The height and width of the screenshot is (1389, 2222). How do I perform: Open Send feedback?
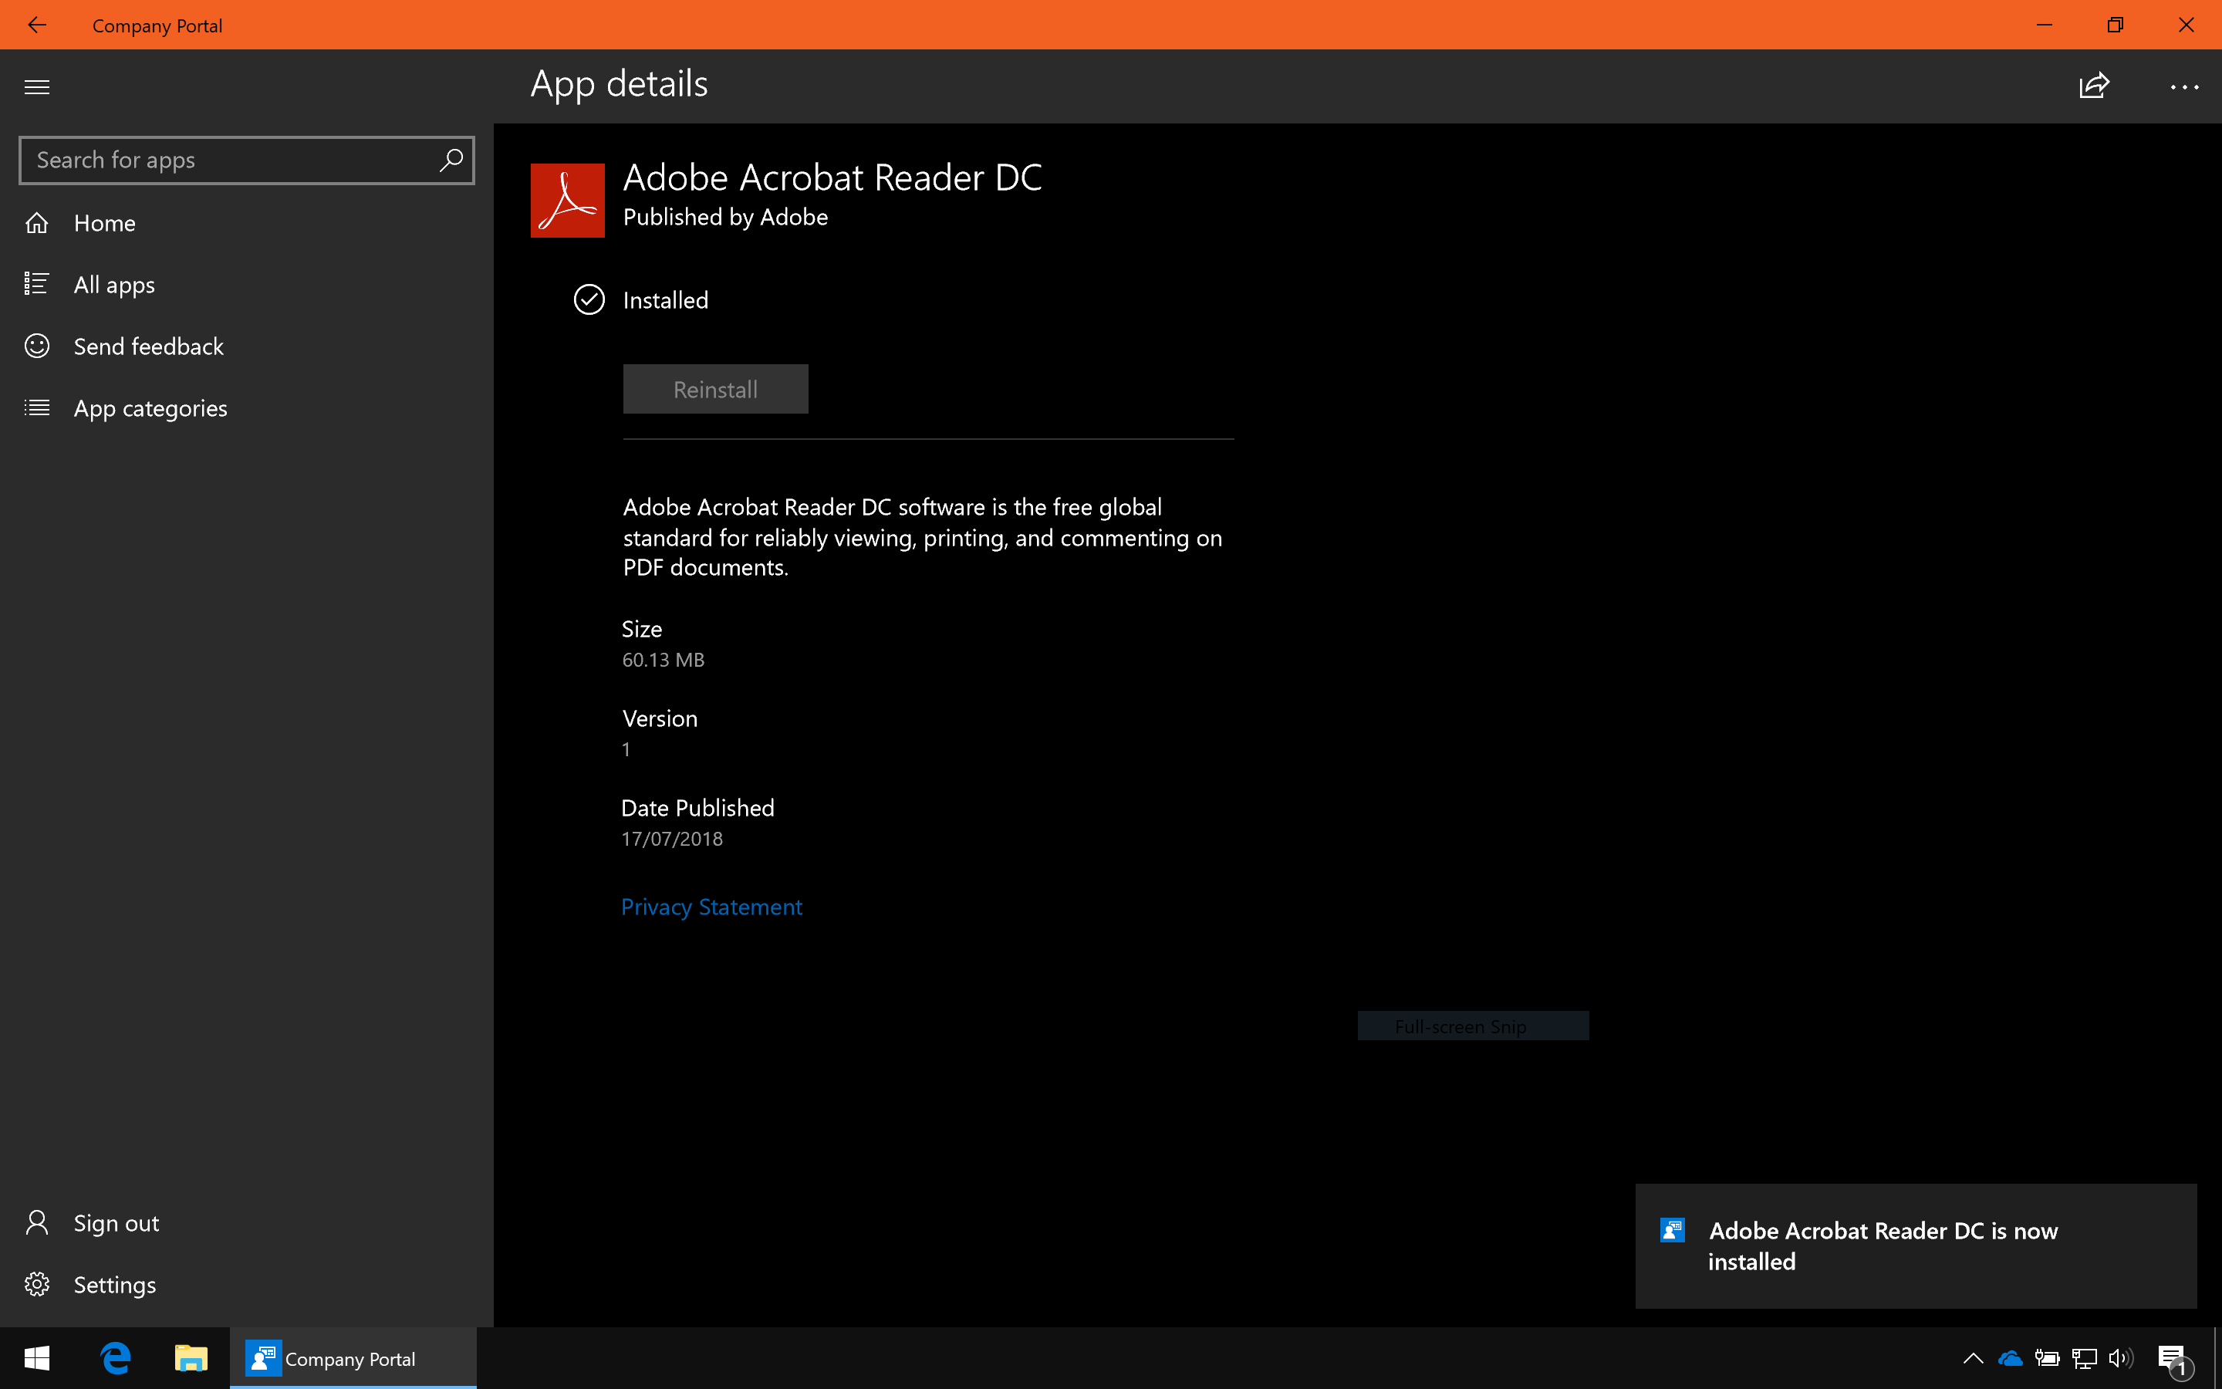click(246, 346)
